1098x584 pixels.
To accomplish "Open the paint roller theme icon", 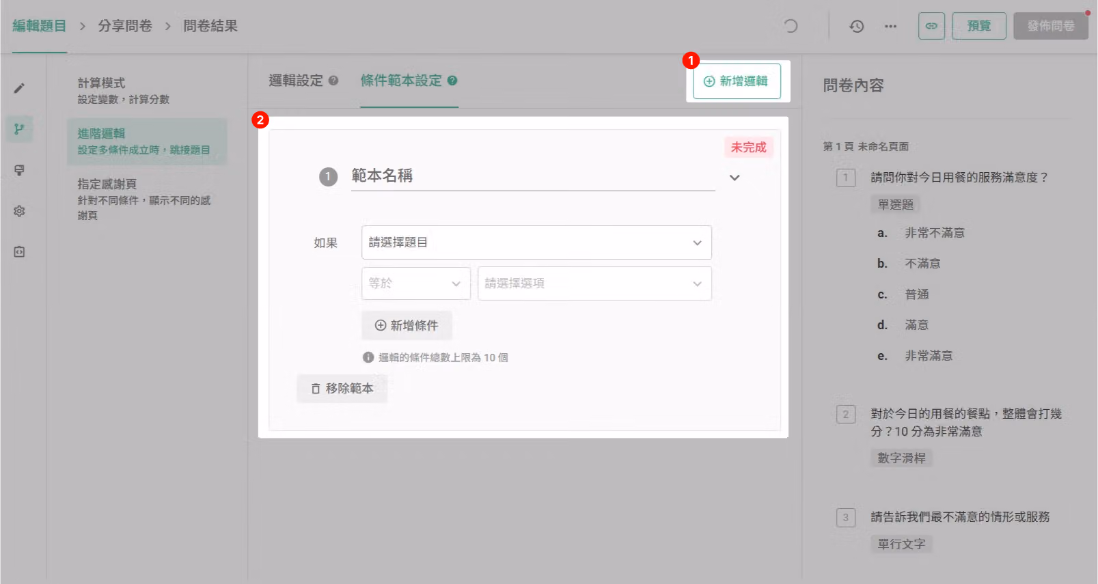I will point(19,170).
